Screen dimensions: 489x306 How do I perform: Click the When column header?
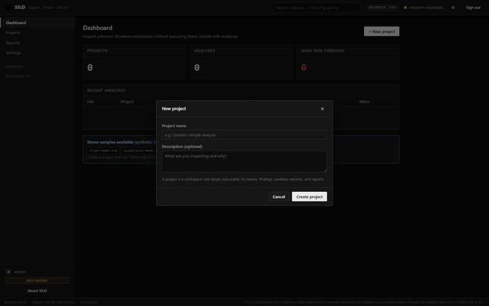(x=364, y=101)
